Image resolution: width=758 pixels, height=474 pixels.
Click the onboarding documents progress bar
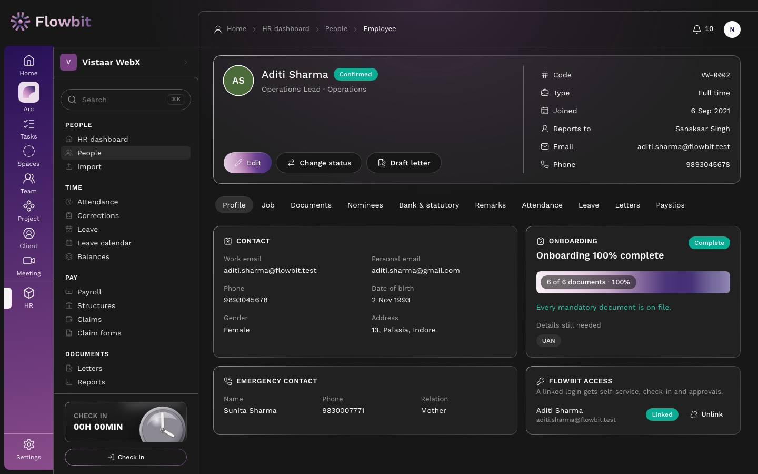point(633,282)
